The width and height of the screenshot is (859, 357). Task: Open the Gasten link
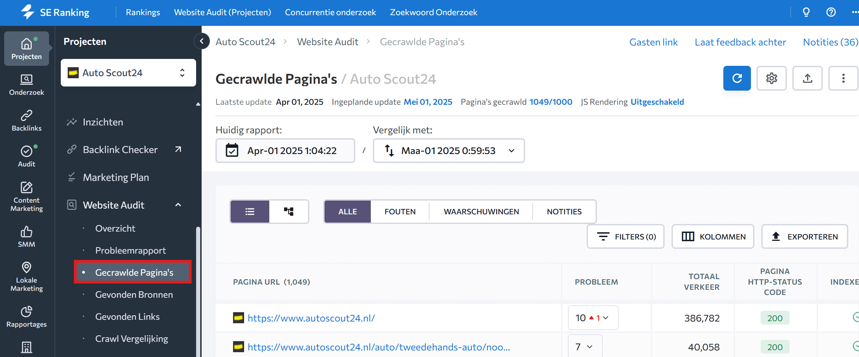[x=654, y=42]
